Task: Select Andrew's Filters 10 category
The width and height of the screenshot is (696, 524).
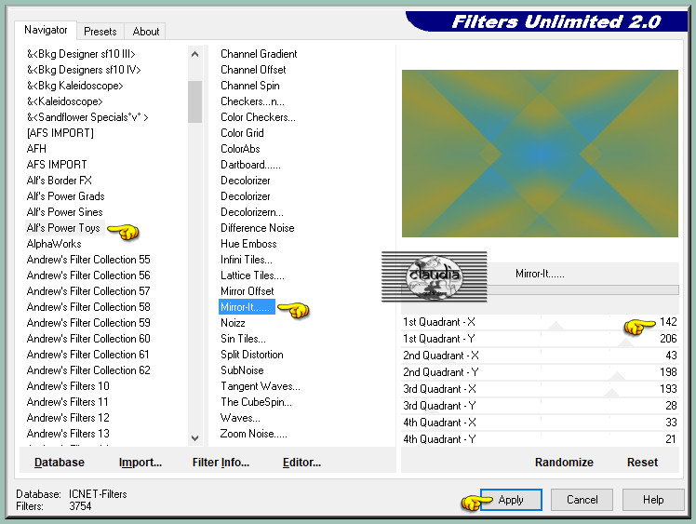Action: [68, 386]
